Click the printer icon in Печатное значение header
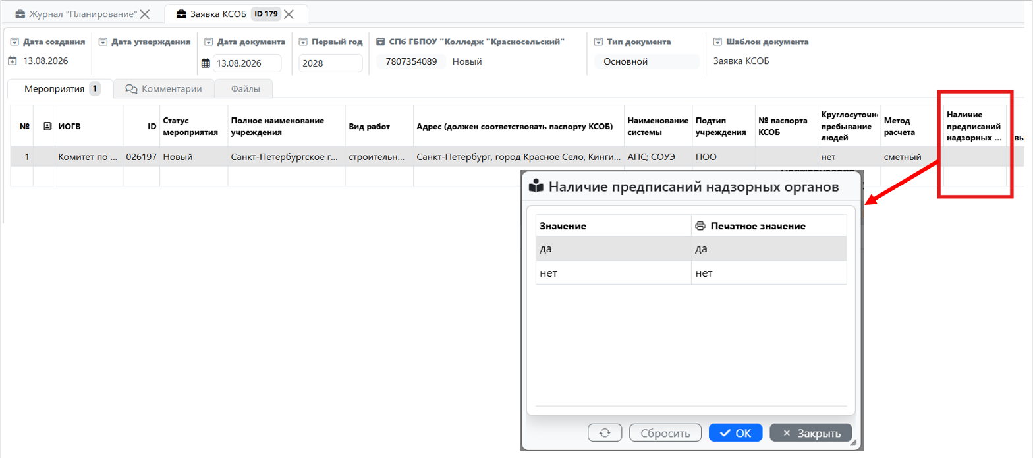This screenshot has height=458, width=1033. 700,226
